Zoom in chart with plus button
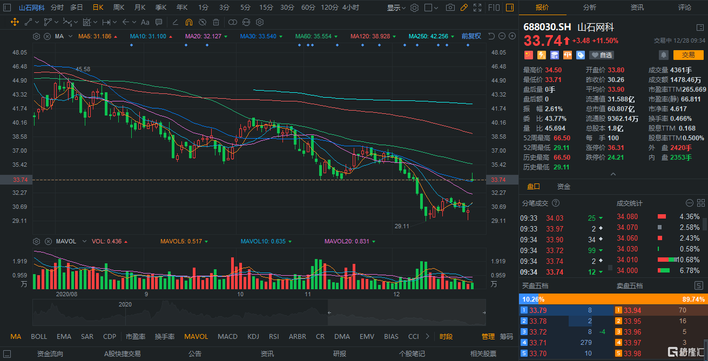708x361 pixels. pyautogui.click(x=511, y=36)
